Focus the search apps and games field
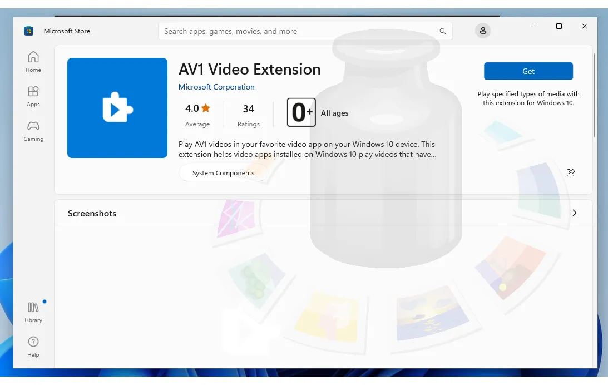The height and width of the screenshot is (385, 608). pos(305,31)
